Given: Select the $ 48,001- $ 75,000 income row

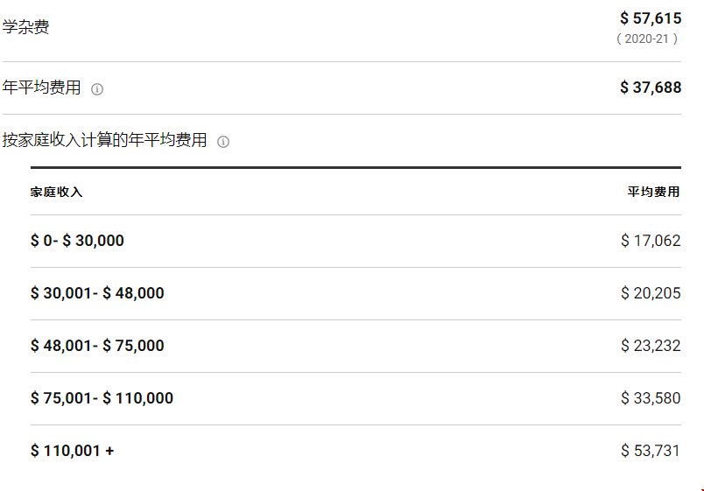Looking at the screenshot, I should [97, 346].
